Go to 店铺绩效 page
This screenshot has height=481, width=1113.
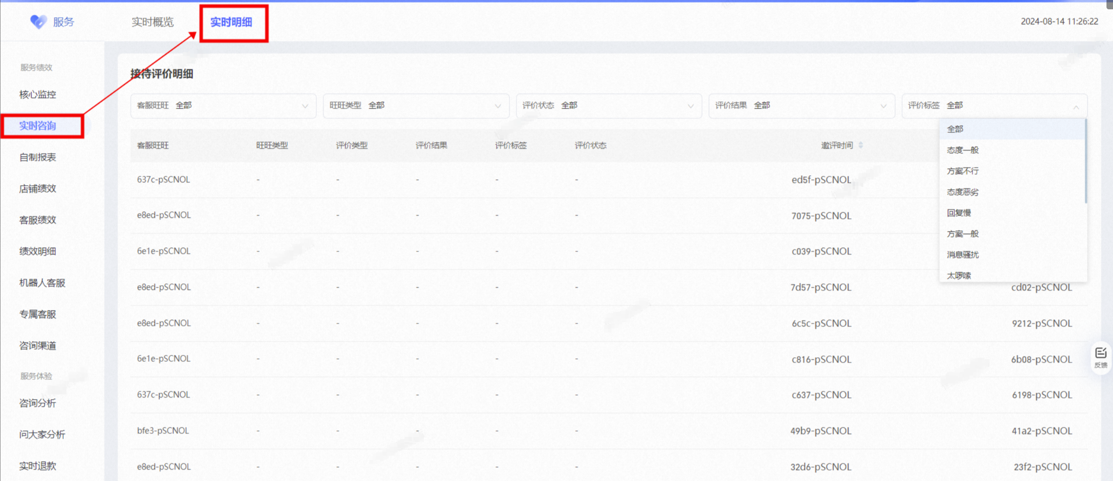38,188
